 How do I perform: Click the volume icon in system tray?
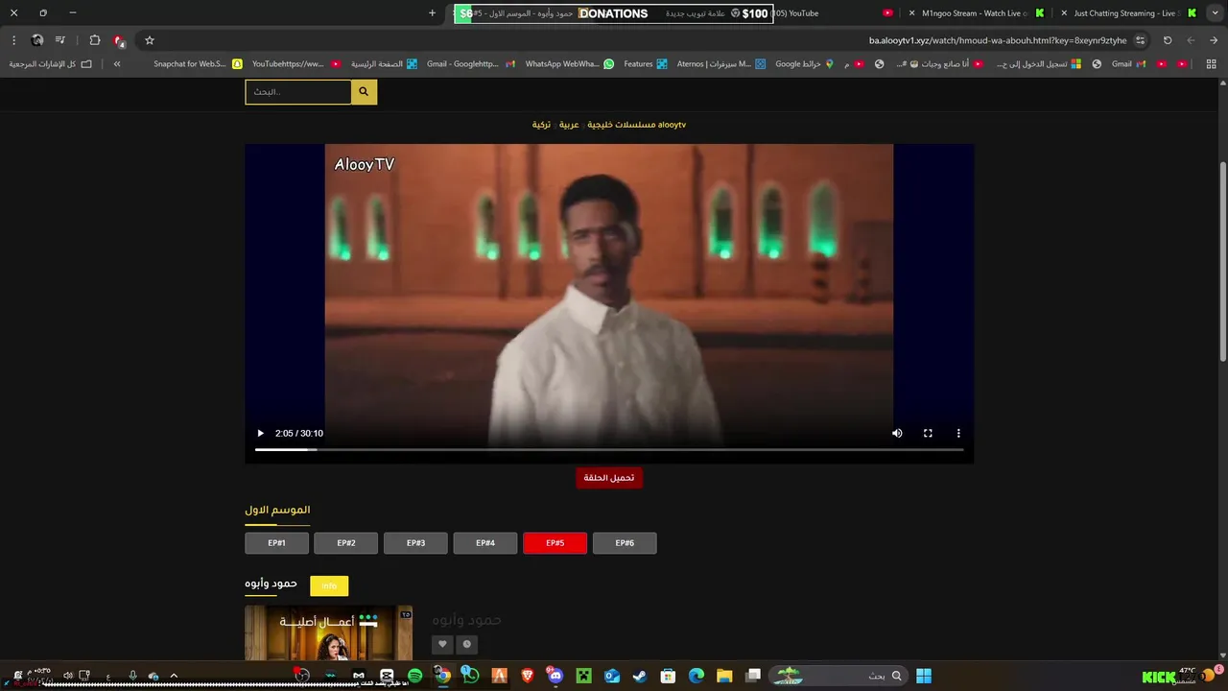[x=67, y=676]
